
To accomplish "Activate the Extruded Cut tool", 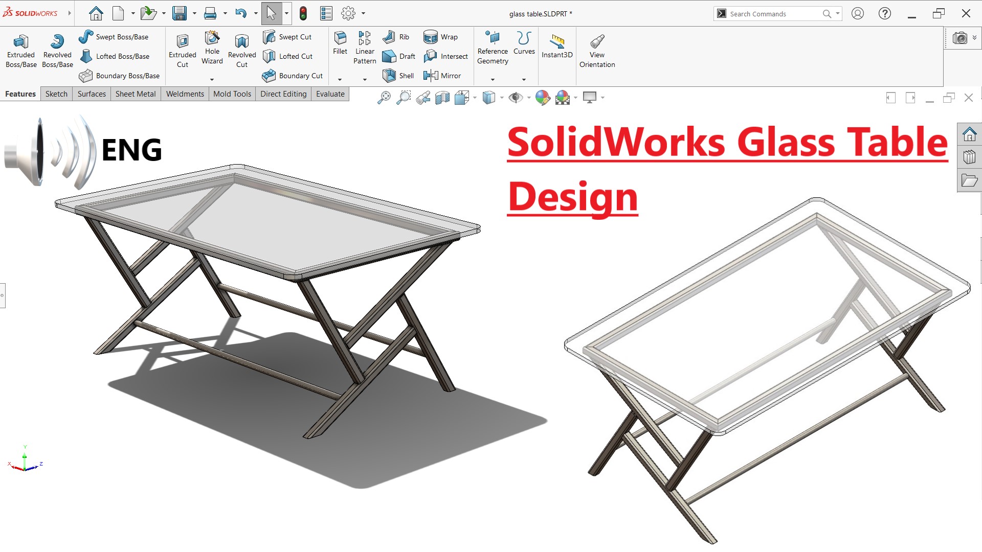I will point(183,51).
